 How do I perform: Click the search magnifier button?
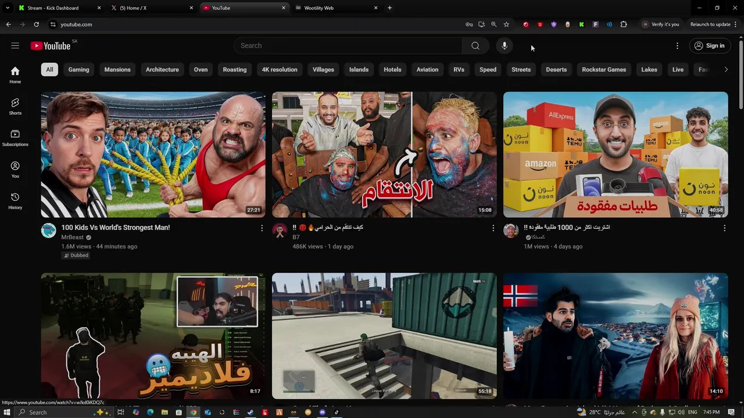pyautogui.click(x=475, y=45)
